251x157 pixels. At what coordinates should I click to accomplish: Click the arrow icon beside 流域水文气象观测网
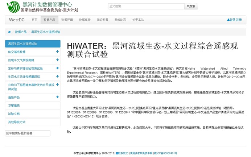[x=57, y=60]
